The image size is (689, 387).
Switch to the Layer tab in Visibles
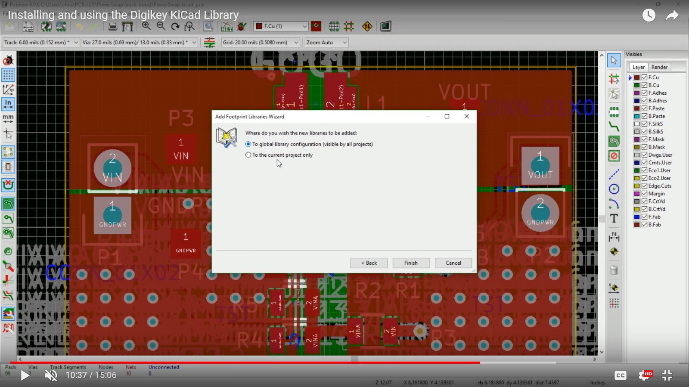pos(639,67)
